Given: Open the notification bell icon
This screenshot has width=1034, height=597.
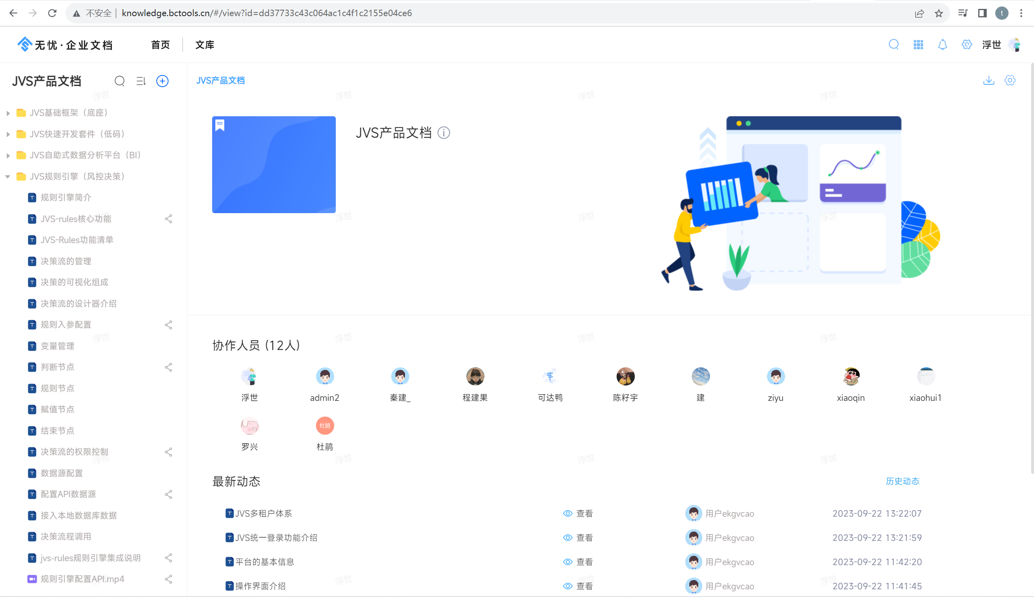Looking at the screenshot, I should click(943, 44).
